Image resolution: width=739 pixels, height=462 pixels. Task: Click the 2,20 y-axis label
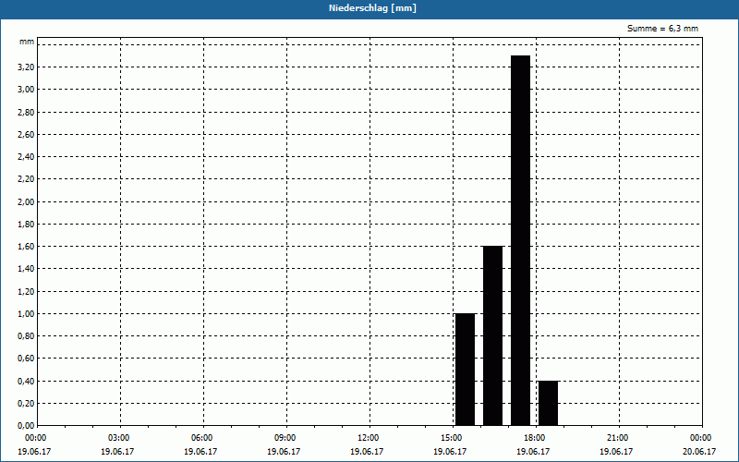pyautogui.click(x=26, y=179)
